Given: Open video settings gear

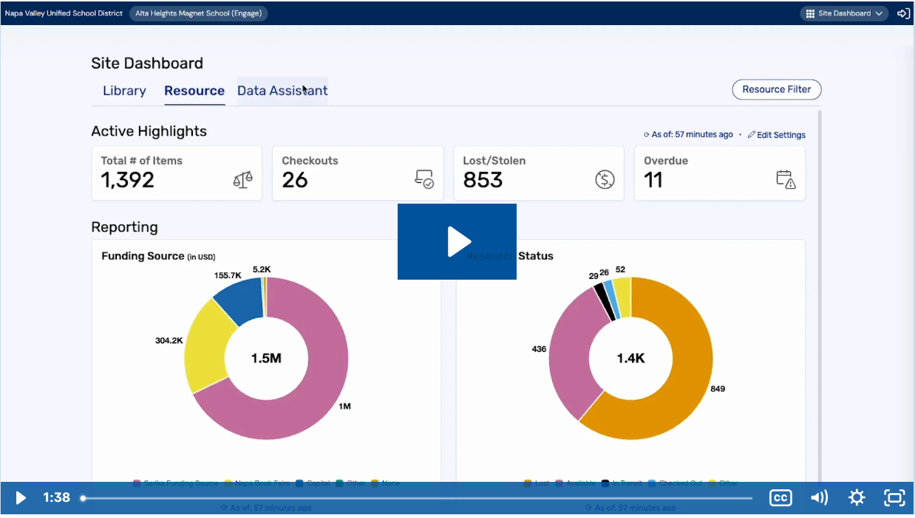Looking at the screenshot, I should click(x=857, y=498).
